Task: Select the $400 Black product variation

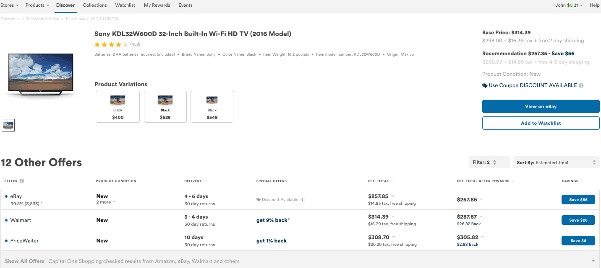Action: (x=118, y=107)
